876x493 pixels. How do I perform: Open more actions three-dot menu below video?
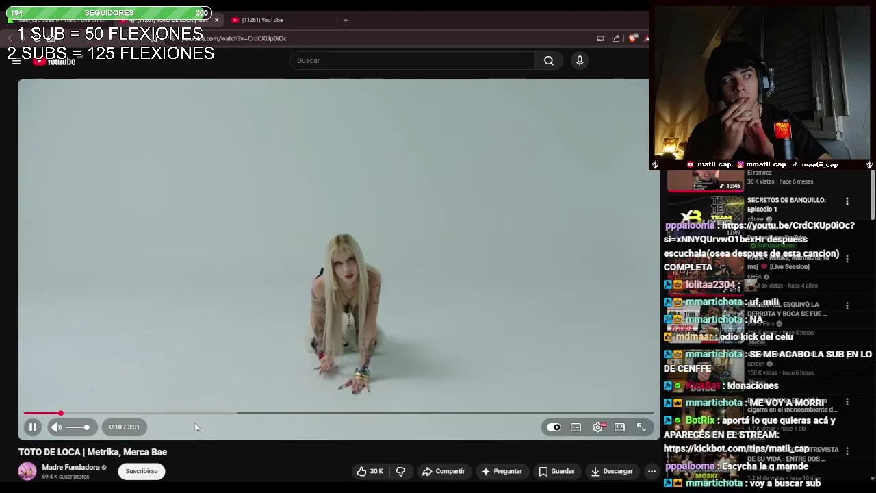click(652, 471)
